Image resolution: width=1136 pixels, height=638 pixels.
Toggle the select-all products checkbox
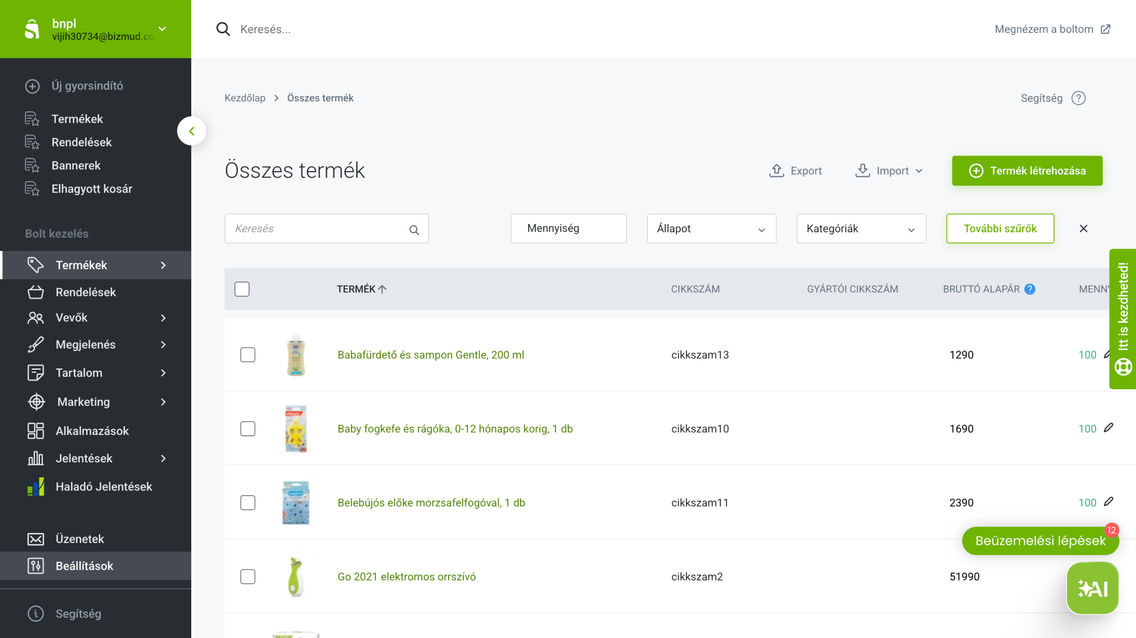(x=242, y=289)
